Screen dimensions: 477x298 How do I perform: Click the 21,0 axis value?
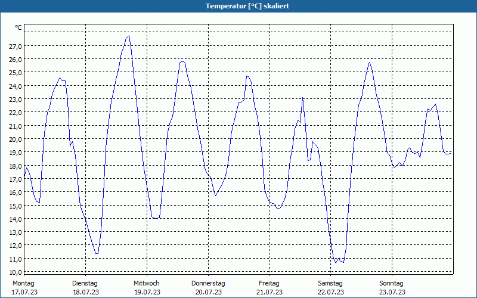(16, 126)
